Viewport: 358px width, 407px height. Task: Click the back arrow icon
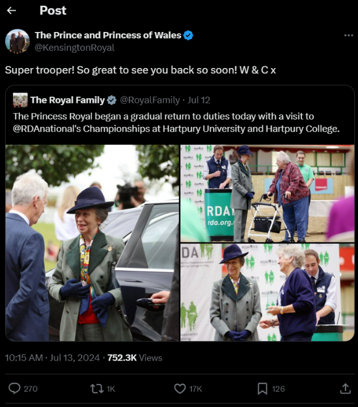[x=11, y=10]
